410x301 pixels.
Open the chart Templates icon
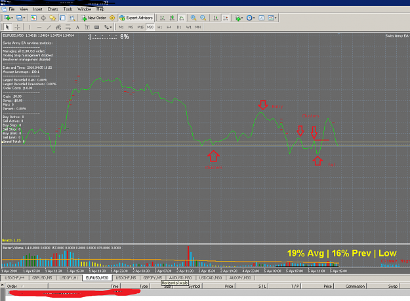(x=271, y=18)
